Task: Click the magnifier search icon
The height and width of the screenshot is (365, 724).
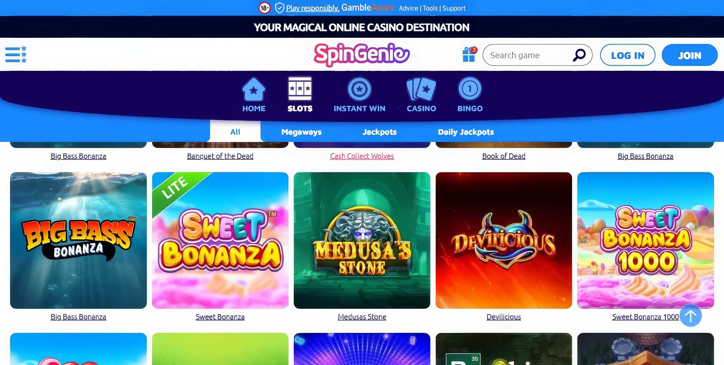Action: (x=579, y=55)
